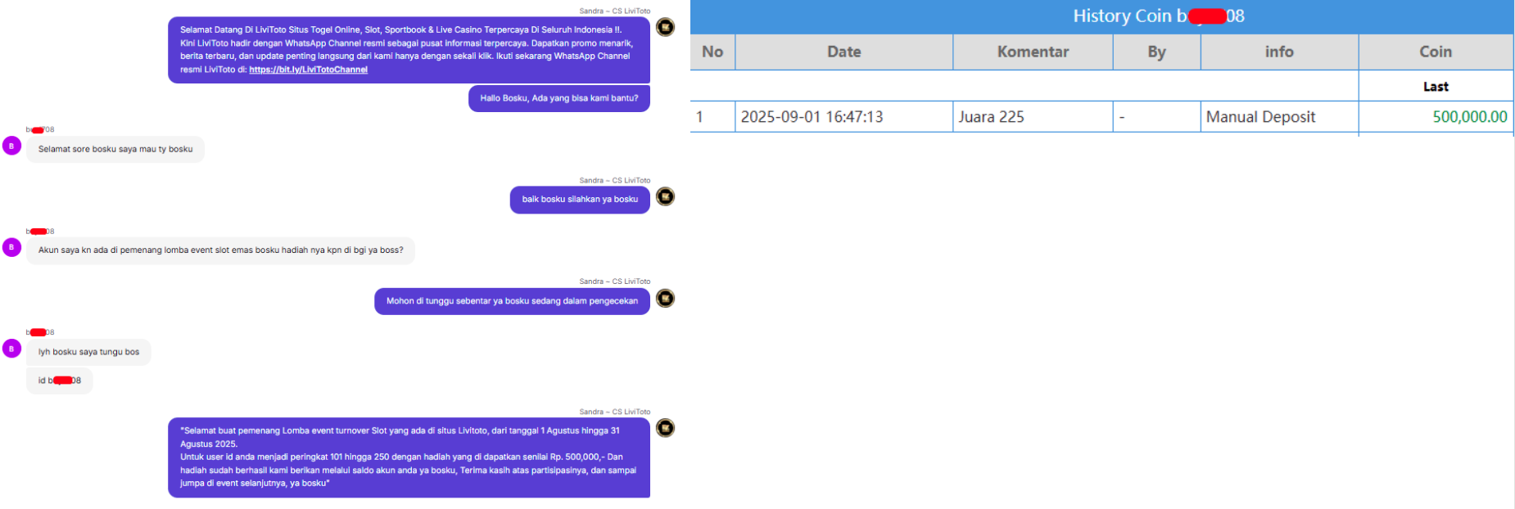Click the CS avatar beside "Mohon di tunggu" message
This screenshot has width=1515, height=509.
pyautogui.click(x=666, y=298)
